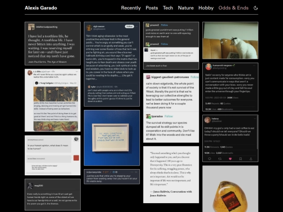
Task: Click the share icon in helena's tweet
Action: tap(251, 159)
